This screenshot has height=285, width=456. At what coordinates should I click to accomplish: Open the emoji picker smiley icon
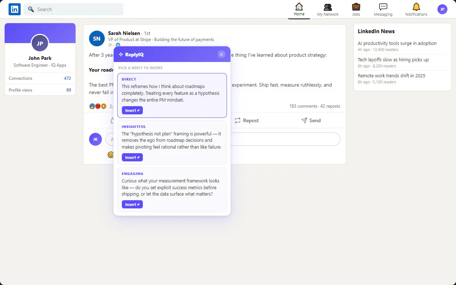111,155
